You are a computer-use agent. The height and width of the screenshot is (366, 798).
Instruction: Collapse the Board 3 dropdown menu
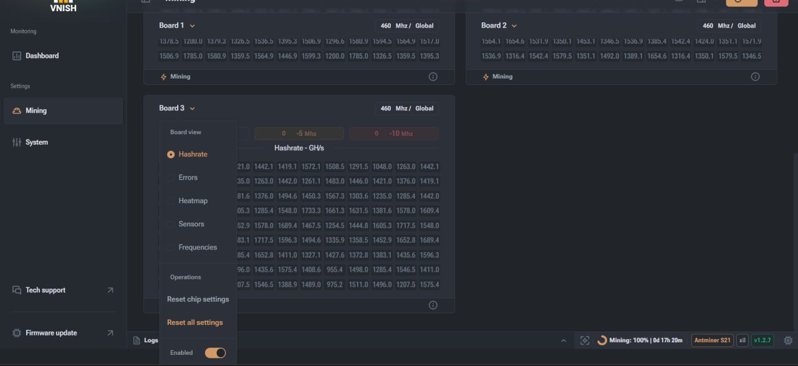pyautogui.click(x=192, y=108)
